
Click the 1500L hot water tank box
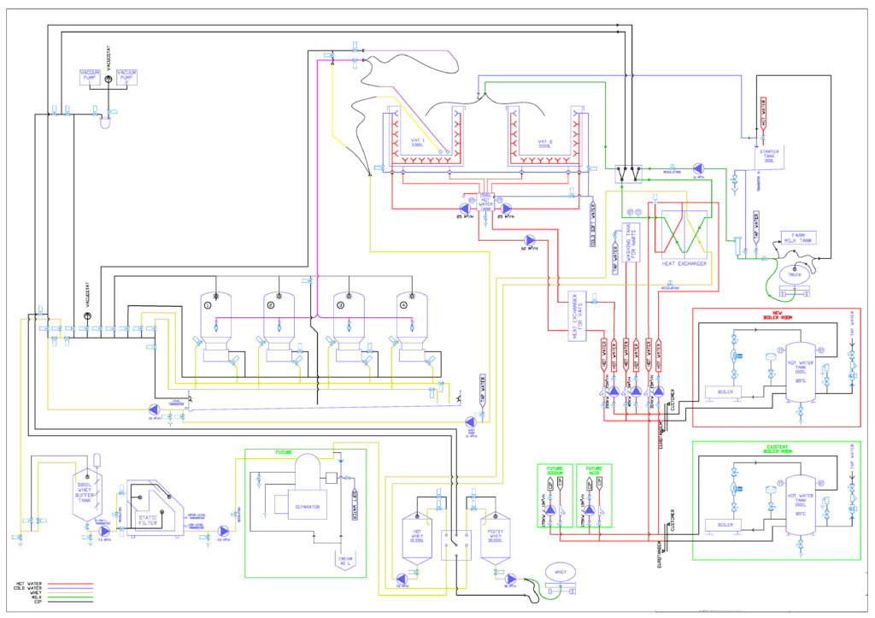click(485, 203)
